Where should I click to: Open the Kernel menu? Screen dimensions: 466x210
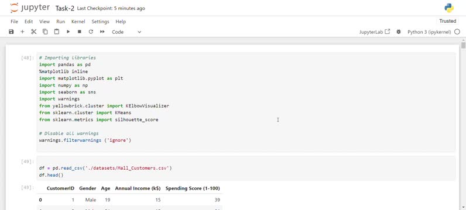point(78,22)
